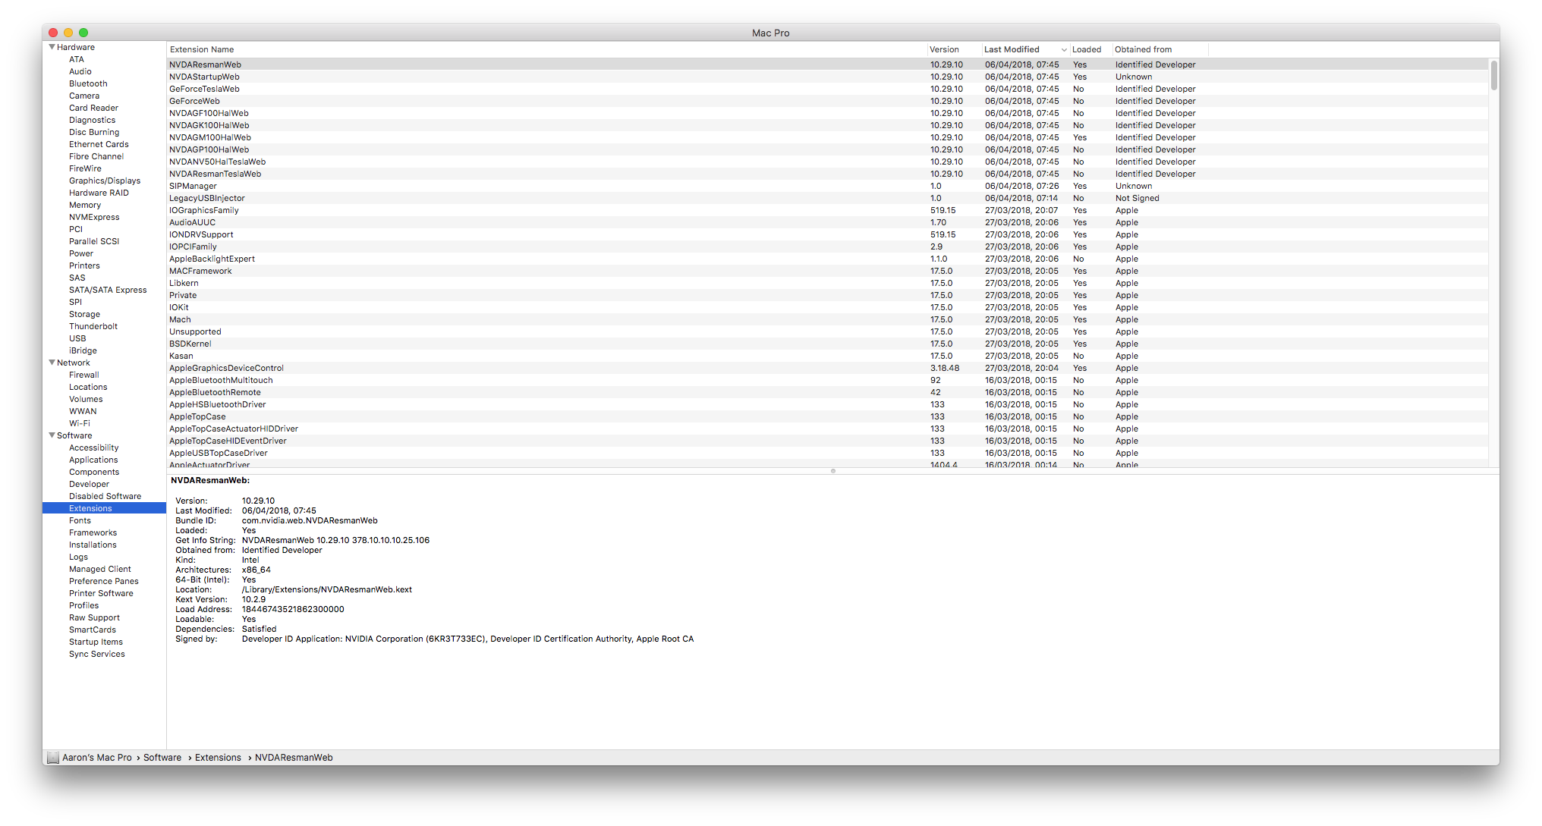Collapse the Network section triangle

(x=52, y=363)
